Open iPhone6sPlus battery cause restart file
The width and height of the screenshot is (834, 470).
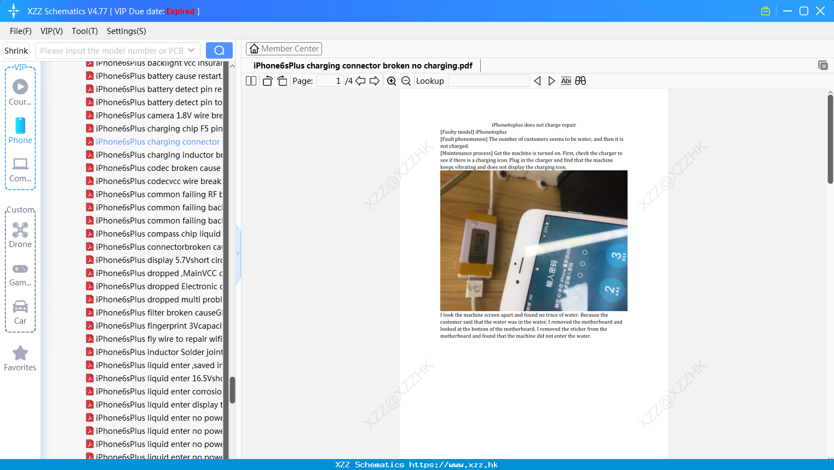tap(154, 76)
